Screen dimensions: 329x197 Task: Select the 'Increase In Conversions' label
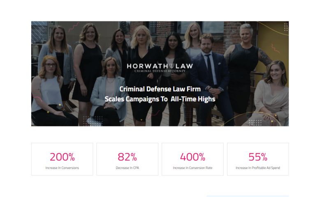pos(62,168)
